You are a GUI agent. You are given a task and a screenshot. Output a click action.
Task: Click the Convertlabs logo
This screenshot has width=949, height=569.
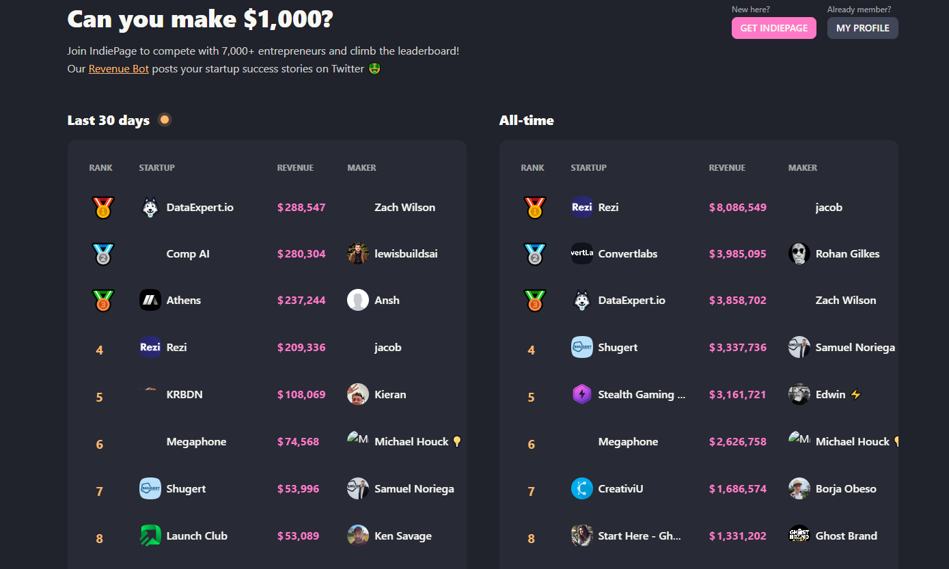pyautogui.click(x=581, y=253)
